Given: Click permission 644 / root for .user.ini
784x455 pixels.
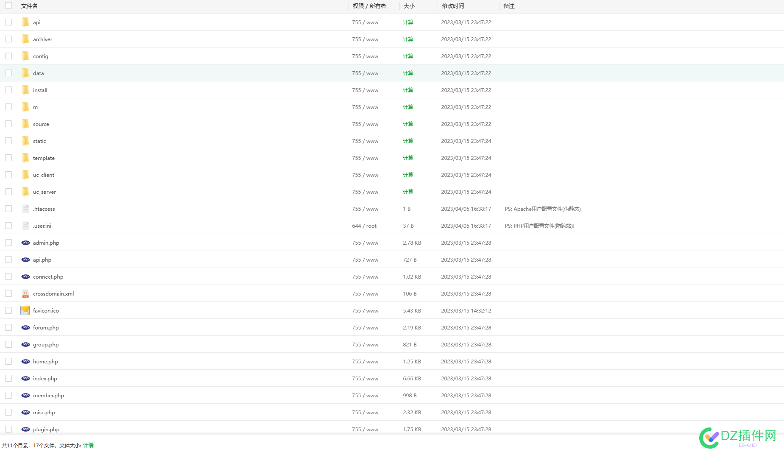Looking at the screenshot, I should pos(364,226).
